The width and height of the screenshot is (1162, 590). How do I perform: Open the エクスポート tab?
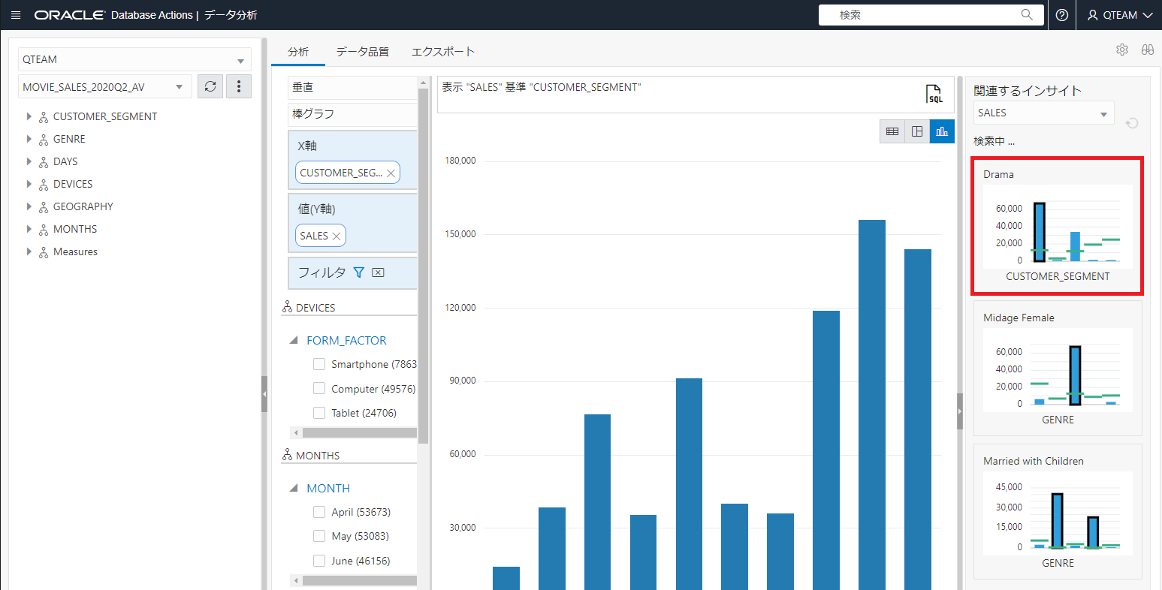[443, 52]
